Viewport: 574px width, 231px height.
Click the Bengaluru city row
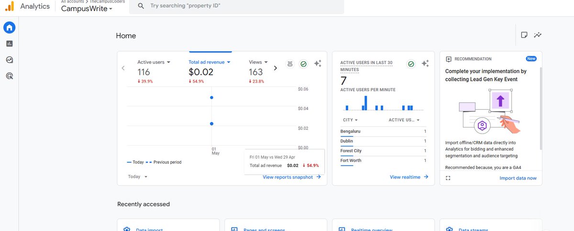383,131
